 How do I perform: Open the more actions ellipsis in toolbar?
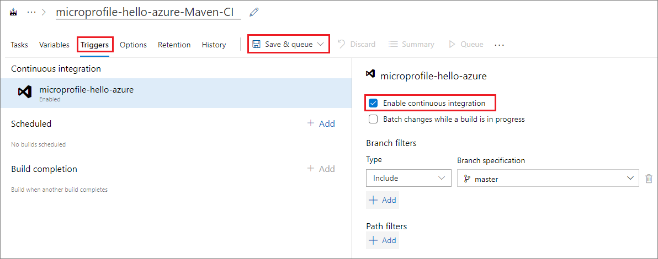500,45
